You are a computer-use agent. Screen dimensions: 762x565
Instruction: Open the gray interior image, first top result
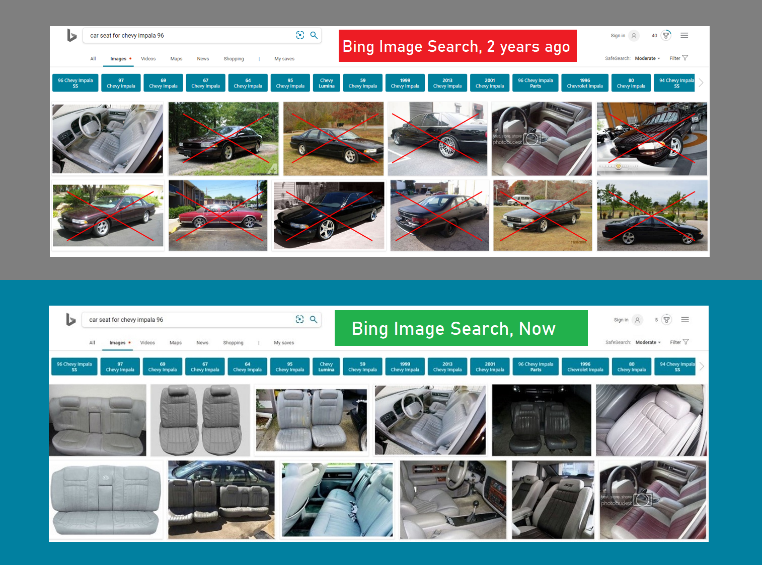(108, 139)
